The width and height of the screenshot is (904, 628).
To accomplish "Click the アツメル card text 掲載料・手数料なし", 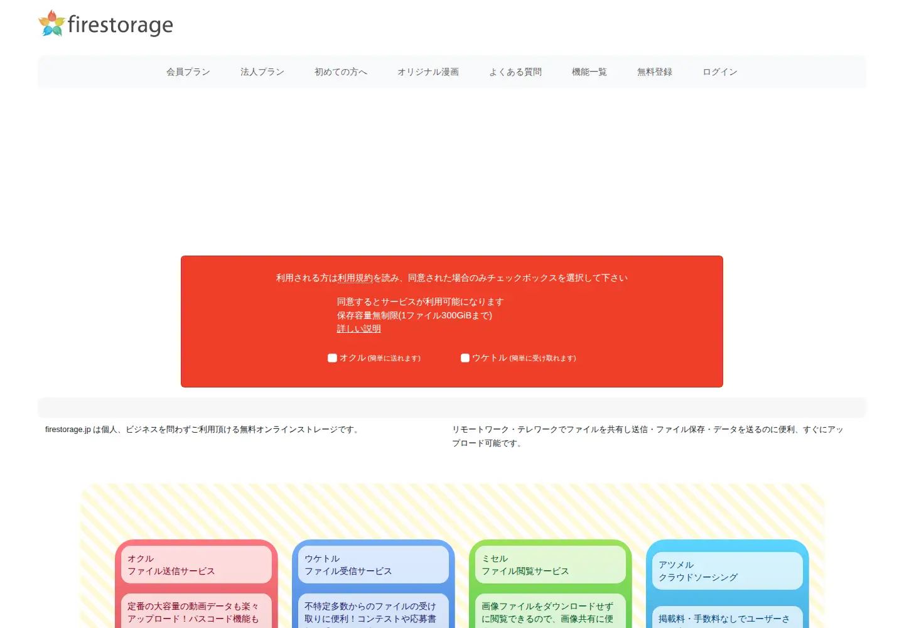I will pyautogui.click(x=728, y=618).
